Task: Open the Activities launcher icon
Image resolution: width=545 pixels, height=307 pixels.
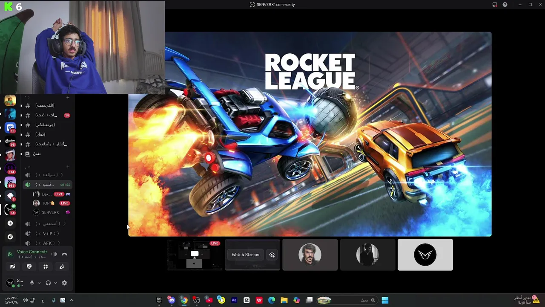Action: (x=46, y=266)
